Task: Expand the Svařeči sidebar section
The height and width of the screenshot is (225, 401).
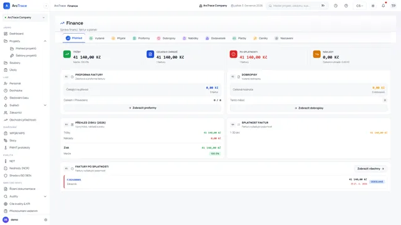Action: [45, 105]
